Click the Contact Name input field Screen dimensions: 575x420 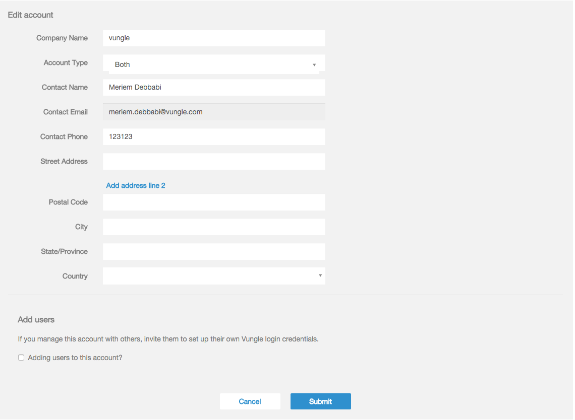click(x=214, y=88)
